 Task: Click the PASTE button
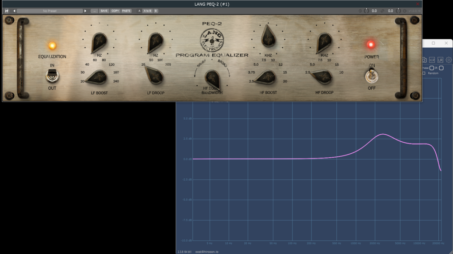pyautogui.click(x=126, y=11)
